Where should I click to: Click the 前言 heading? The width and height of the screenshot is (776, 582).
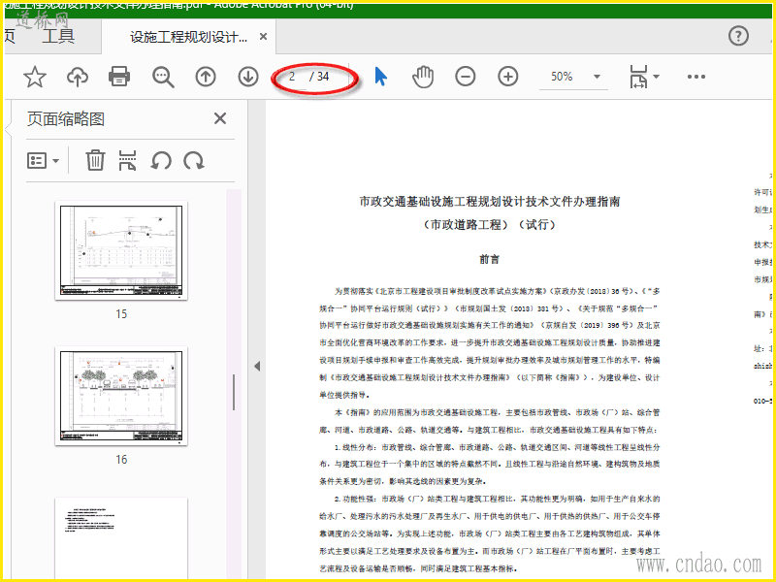coord(490,259)
